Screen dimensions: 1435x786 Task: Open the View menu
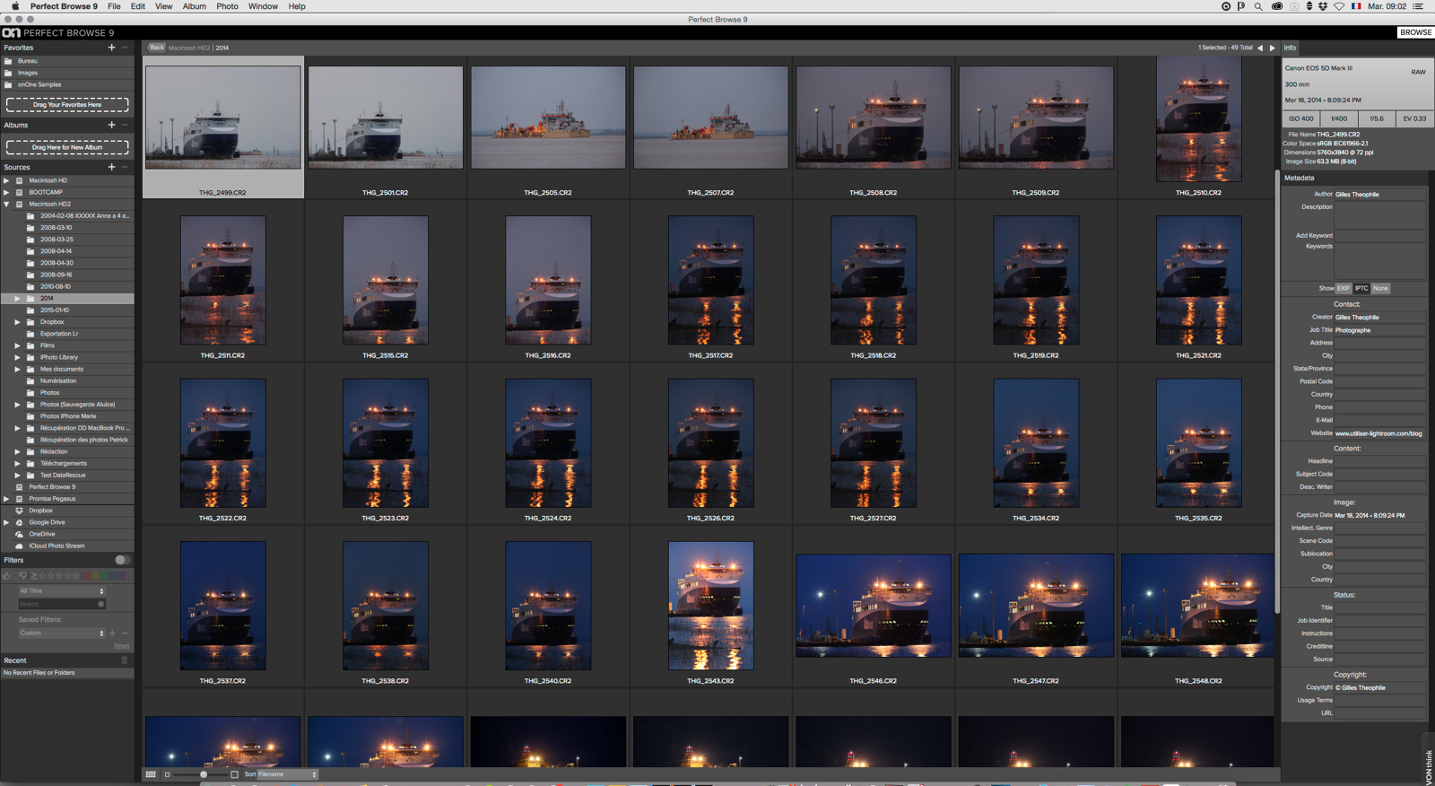pyautogui.click(x=163, y=6)
